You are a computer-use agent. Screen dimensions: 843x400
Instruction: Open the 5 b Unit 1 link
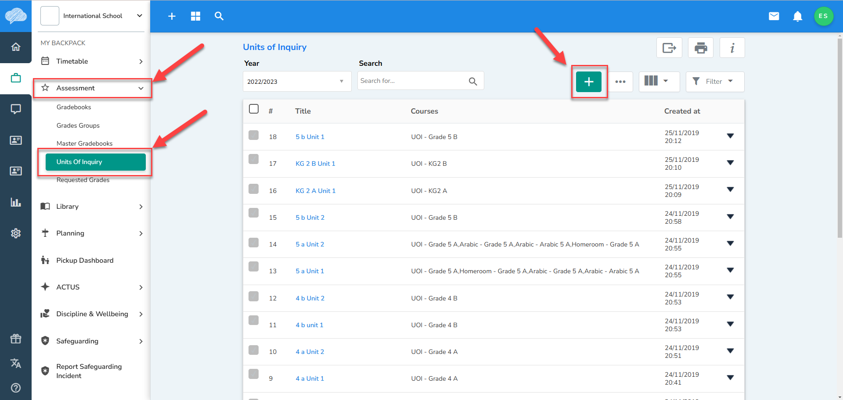[310, 137]
